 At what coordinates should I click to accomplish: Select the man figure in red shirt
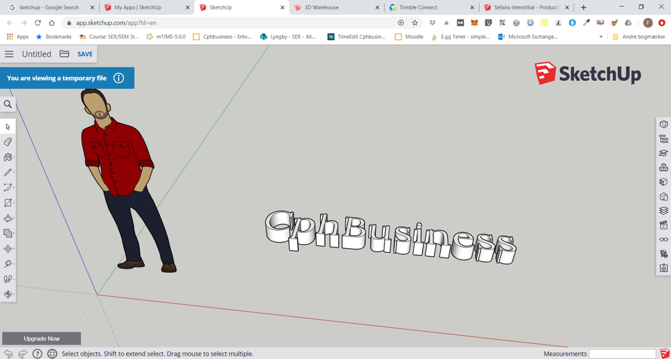(129, 181)
